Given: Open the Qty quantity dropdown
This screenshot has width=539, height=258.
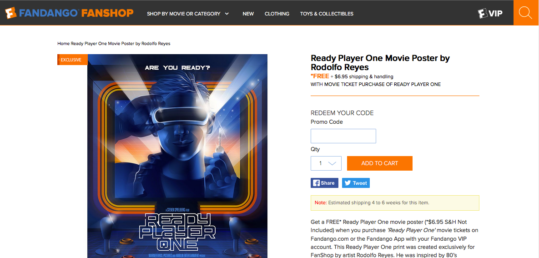Looking at the screenshot, I should [326, 163].
